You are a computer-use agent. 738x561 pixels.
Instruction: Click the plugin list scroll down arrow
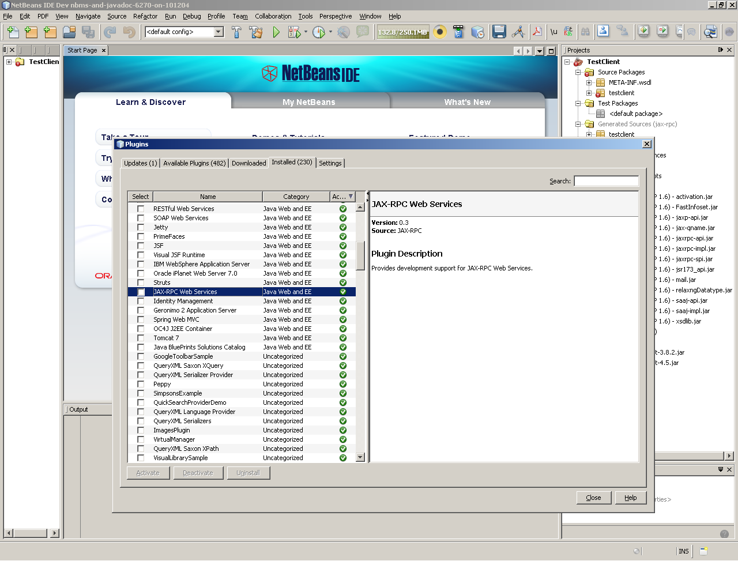(360, 457)
